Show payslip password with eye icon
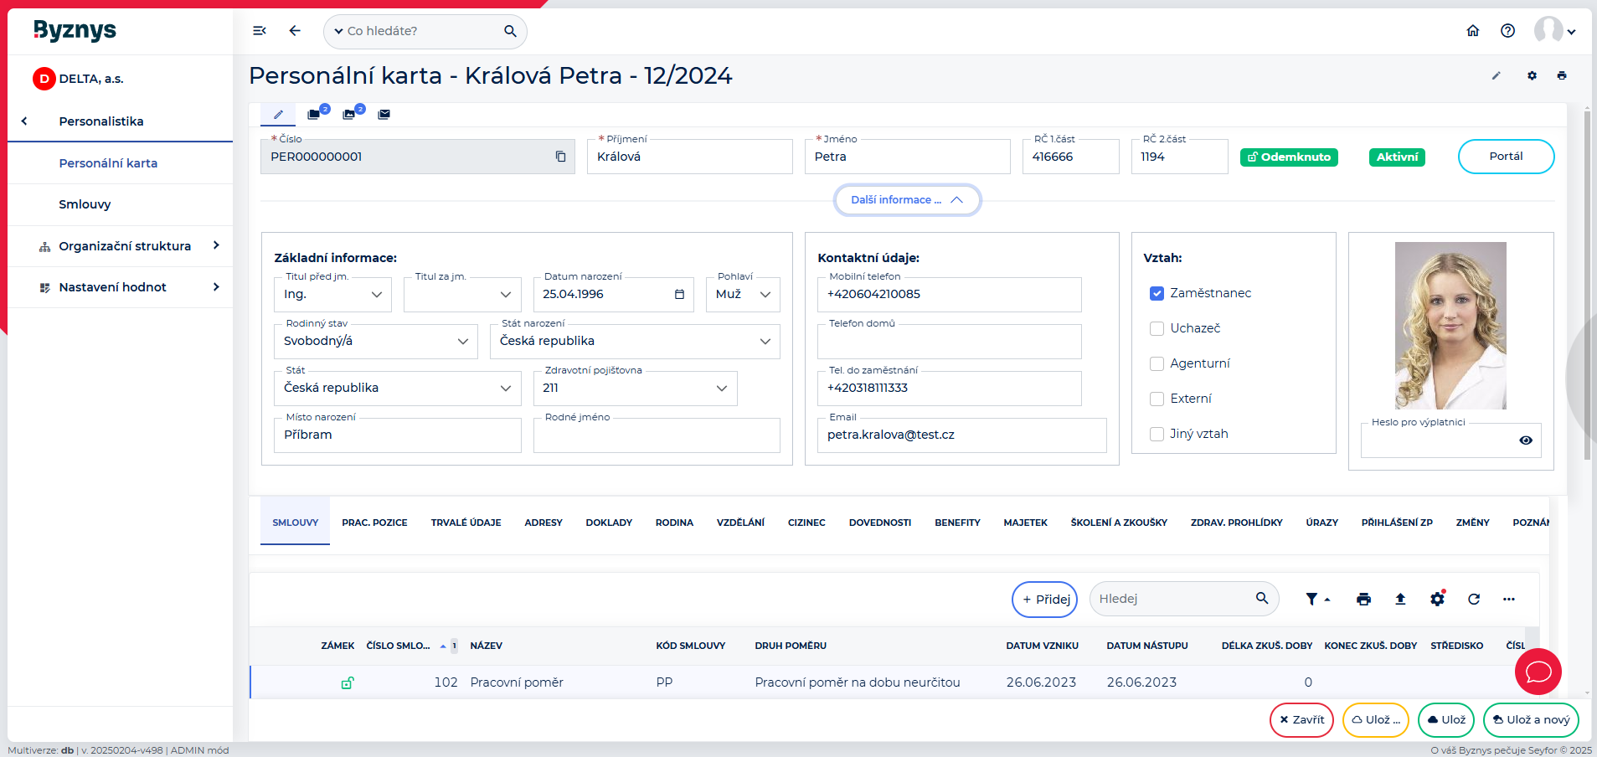The height and width of the screenshot is (757, 1597). pyautogui.click(x=1525, y=440)
